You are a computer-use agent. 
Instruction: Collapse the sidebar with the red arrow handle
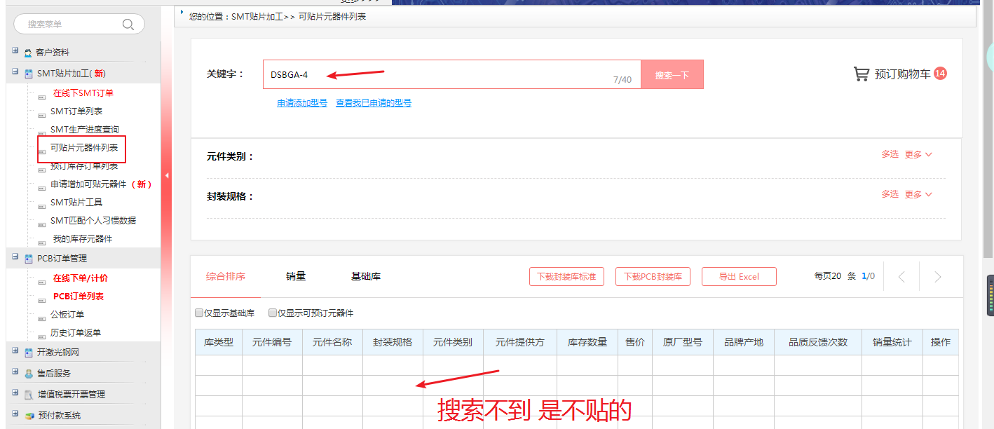coord(167,175)
